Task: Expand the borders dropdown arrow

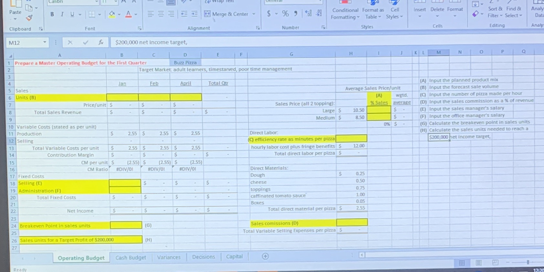Action: (99, 15)
